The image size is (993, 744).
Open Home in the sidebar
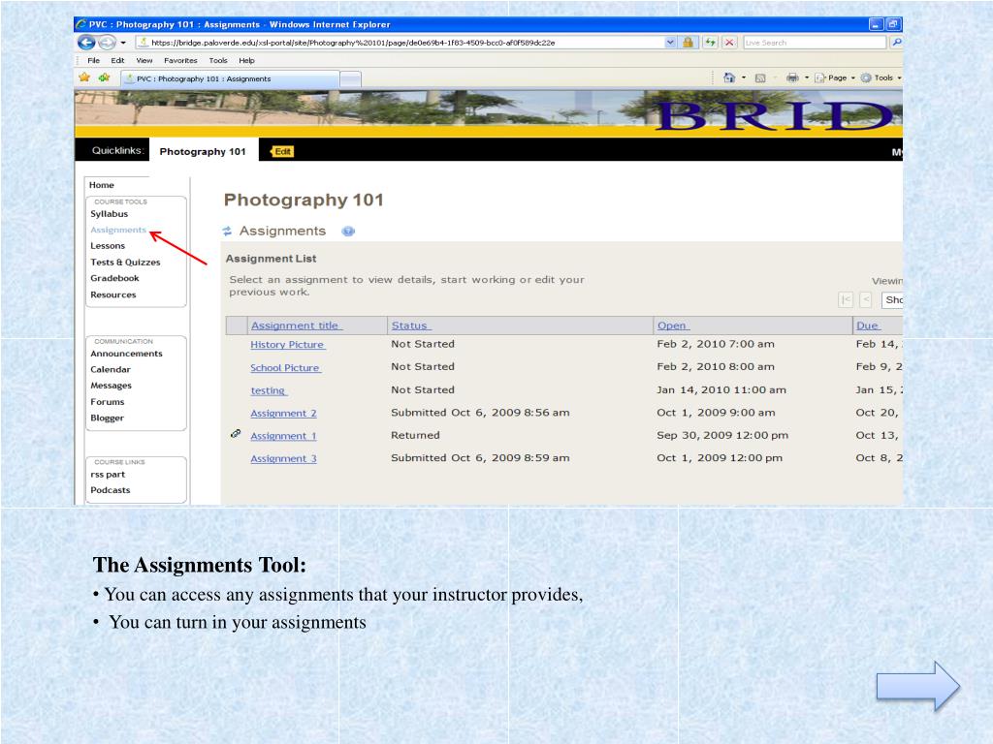tap(101, 185)
